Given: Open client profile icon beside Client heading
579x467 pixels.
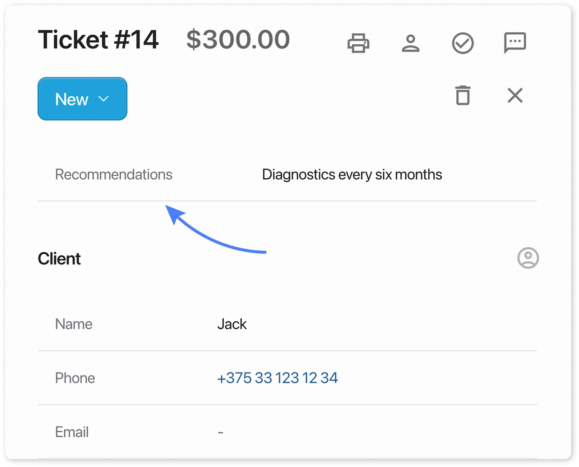Looking at the screenshot, I should pos(528,258).
